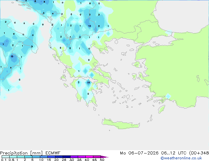Click the 2–5 mm legend swatch
Viewport: 209px width, 161px height.
[28, 157]
